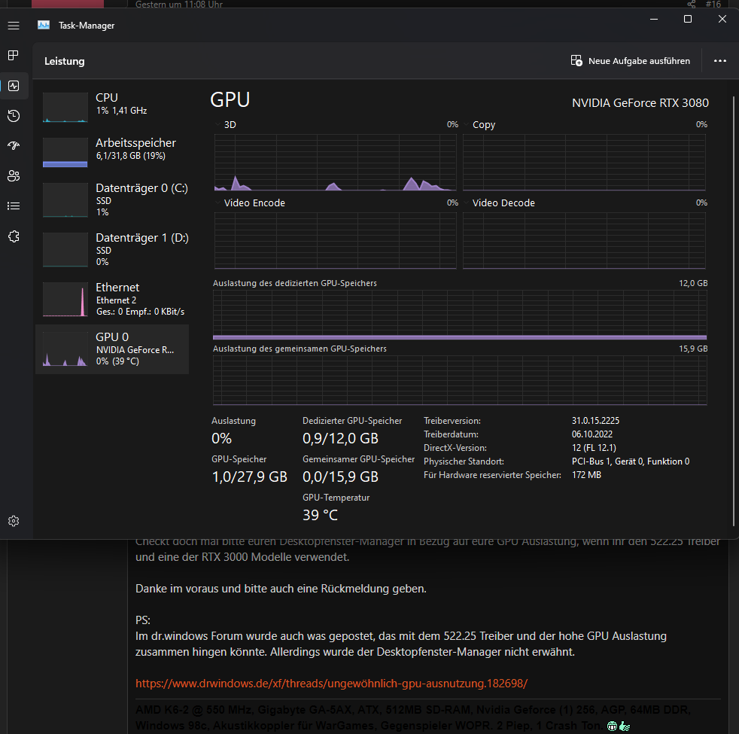Viewport: 739px width, 734px height.
Task: Open the drwindows.de forum thread link
Action: pyautogui.click(x=331, y=683)
